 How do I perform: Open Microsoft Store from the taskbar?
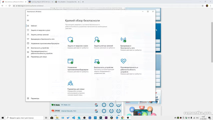tap(52, 118)
